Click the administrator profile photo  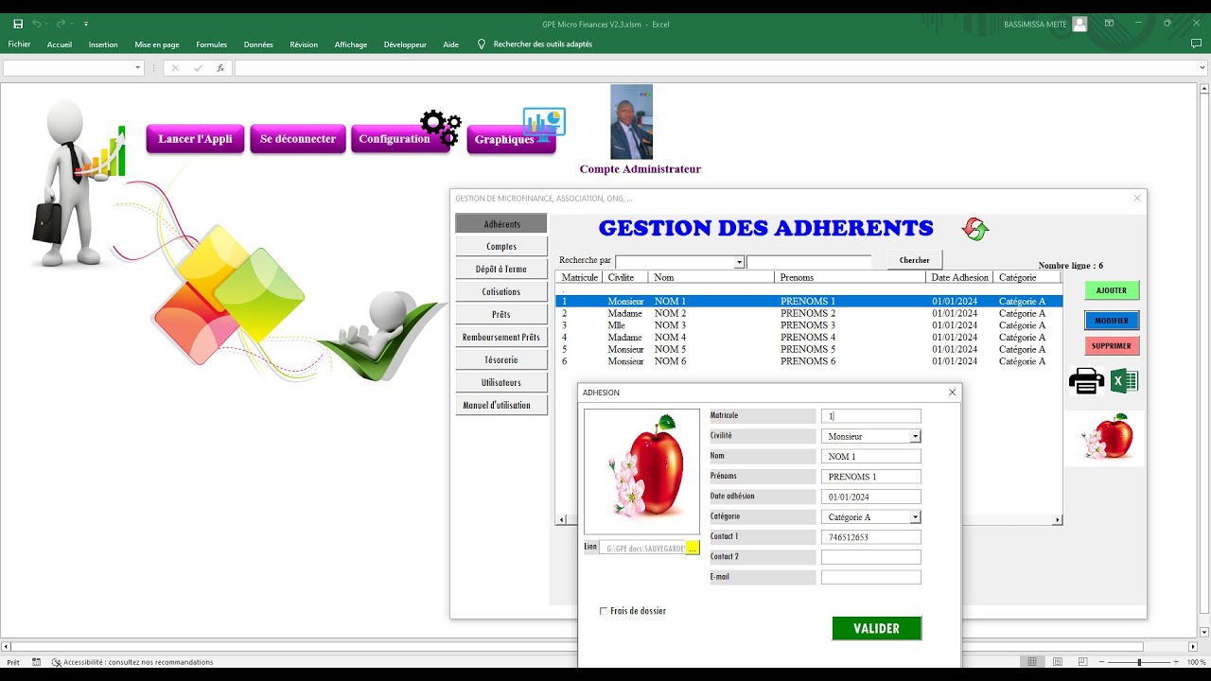click(631, 122)
